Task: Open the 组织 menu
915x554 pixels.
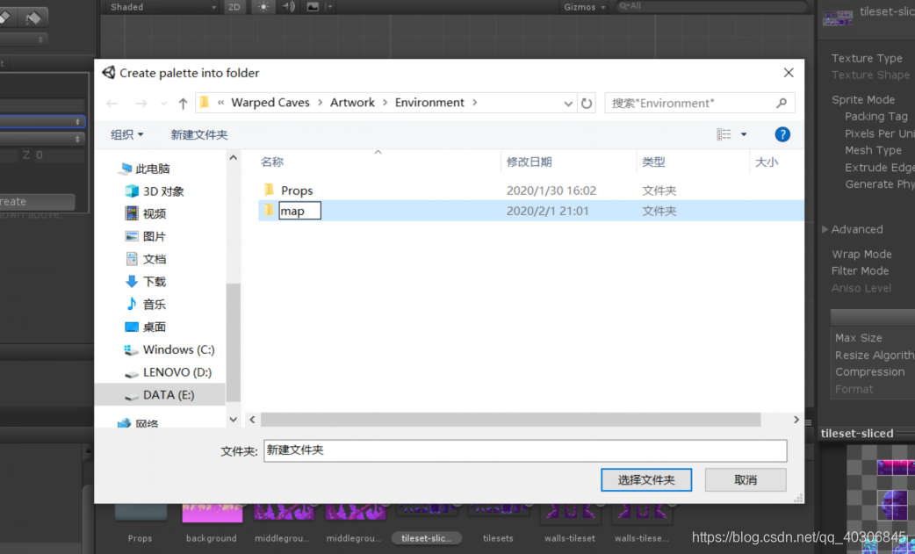Action: 126,134
